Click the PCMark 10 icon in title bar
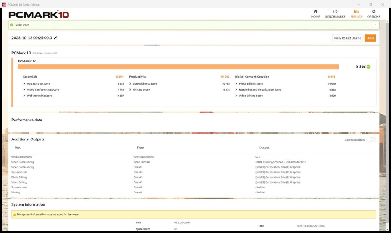Screen dimensions: 391x233 coord(4,5)
